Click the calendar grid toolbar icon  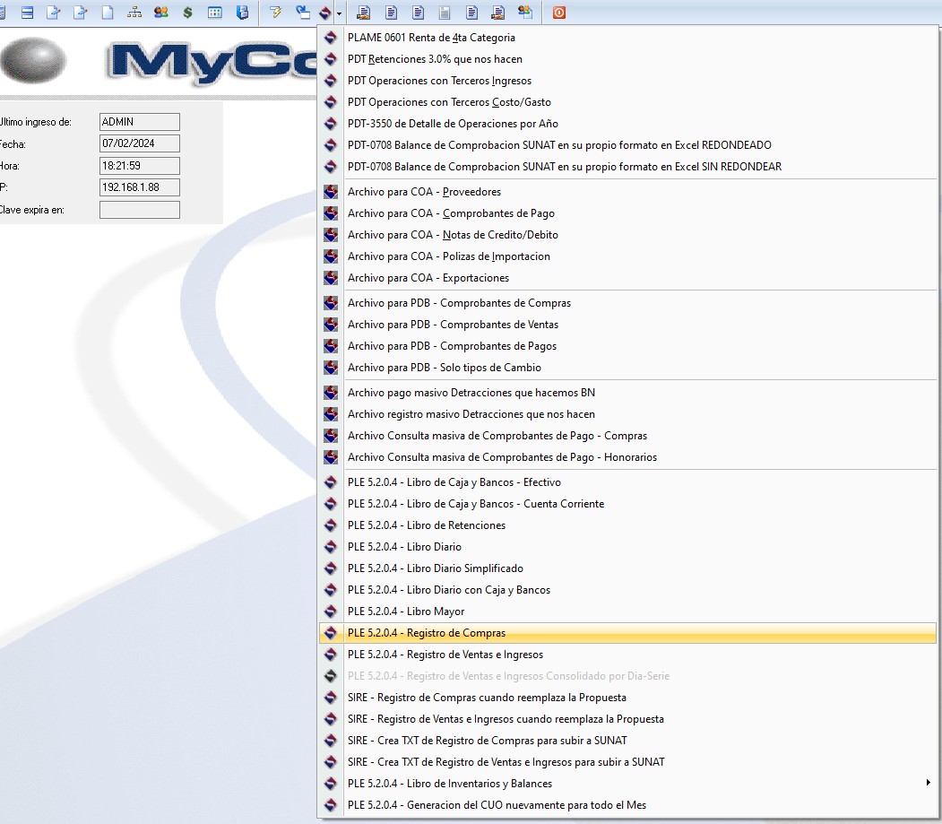tap(215, 13)
